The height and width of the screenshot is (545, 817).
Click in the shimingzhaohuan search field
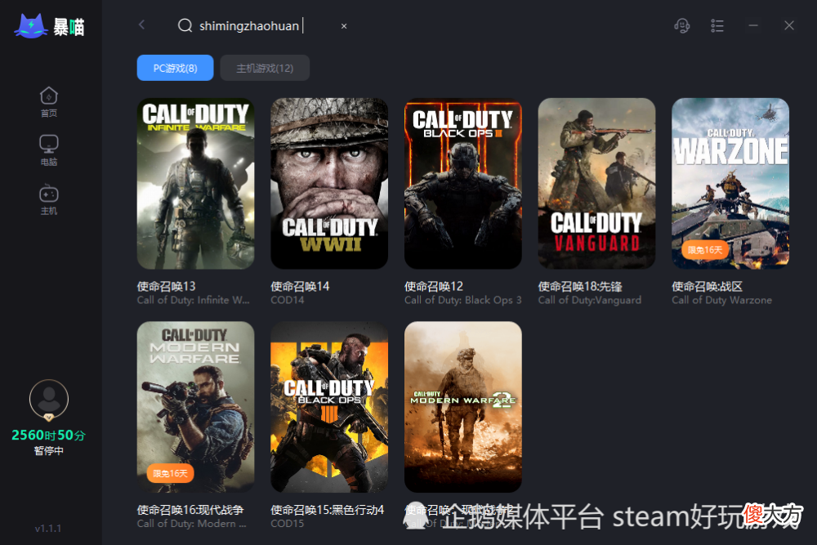click(x=250, y=25)
